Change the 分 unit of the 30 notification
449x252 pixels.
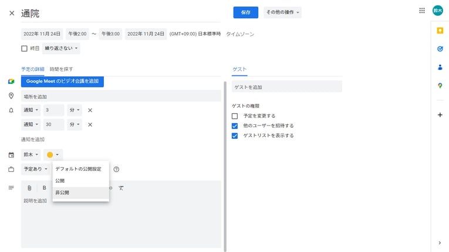[x=75, y=124]
